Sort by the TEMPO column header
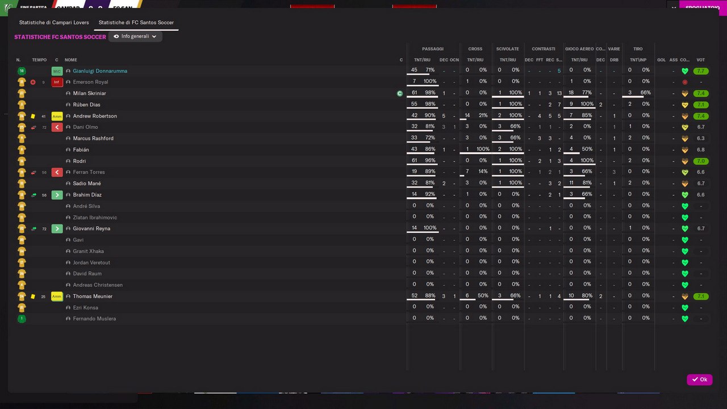Screen dimensions: 727x409 point(39,60)
